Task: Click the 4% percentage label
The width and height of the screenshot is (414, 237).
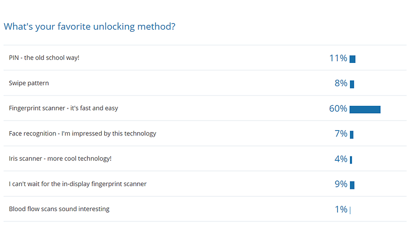Action: (x=341, y=159)
